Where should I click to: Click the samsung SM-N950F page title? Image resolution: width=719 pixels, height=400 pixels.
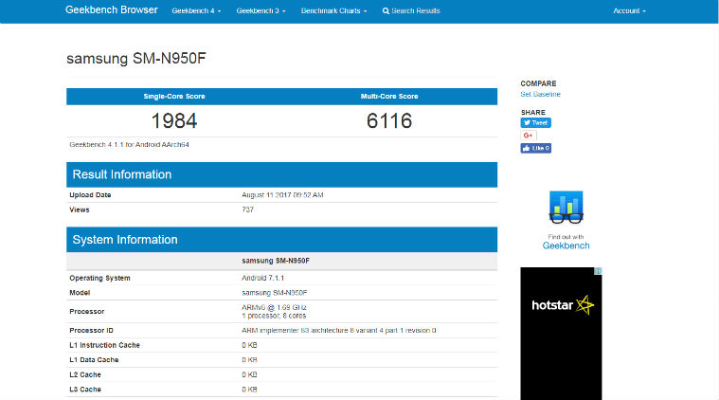point(135,59)
